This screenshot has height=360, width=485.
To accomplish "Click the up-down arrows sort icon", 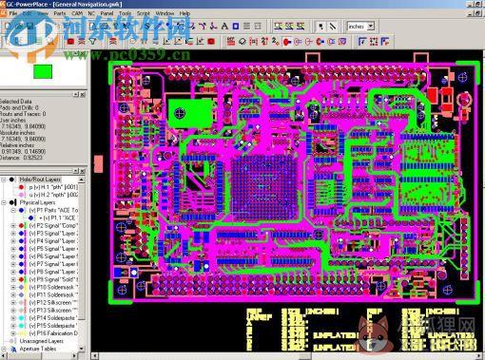I will click(x=264, y=41).
